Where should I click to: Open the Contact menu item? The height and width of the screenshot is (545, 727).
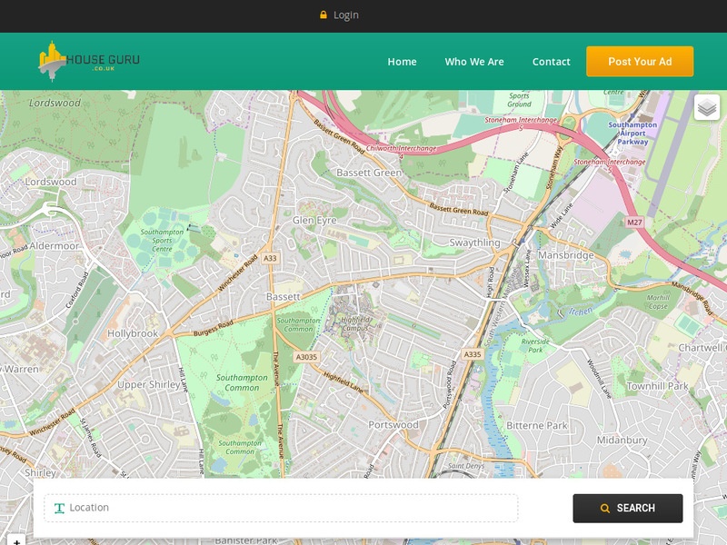[x=552, y=62]
